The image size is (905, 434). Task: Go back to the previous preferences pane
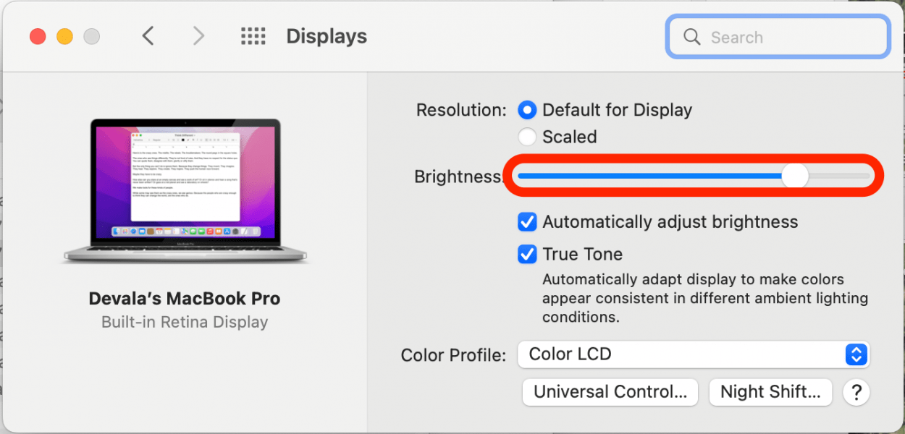point(148,36)
